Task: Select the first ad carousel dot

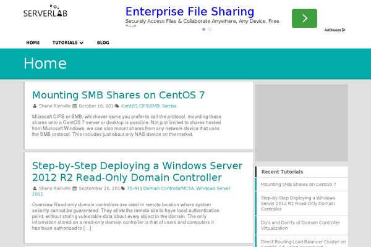Action: coord(203,29)
